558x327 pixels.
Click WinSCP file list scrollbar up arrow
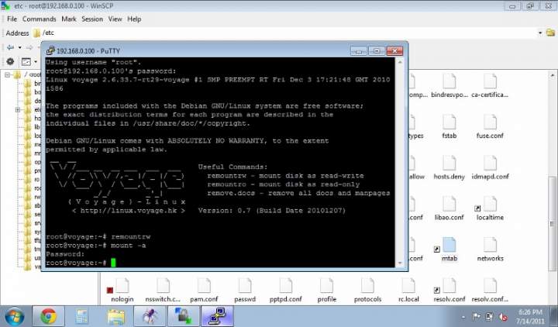tap(553, 75)
